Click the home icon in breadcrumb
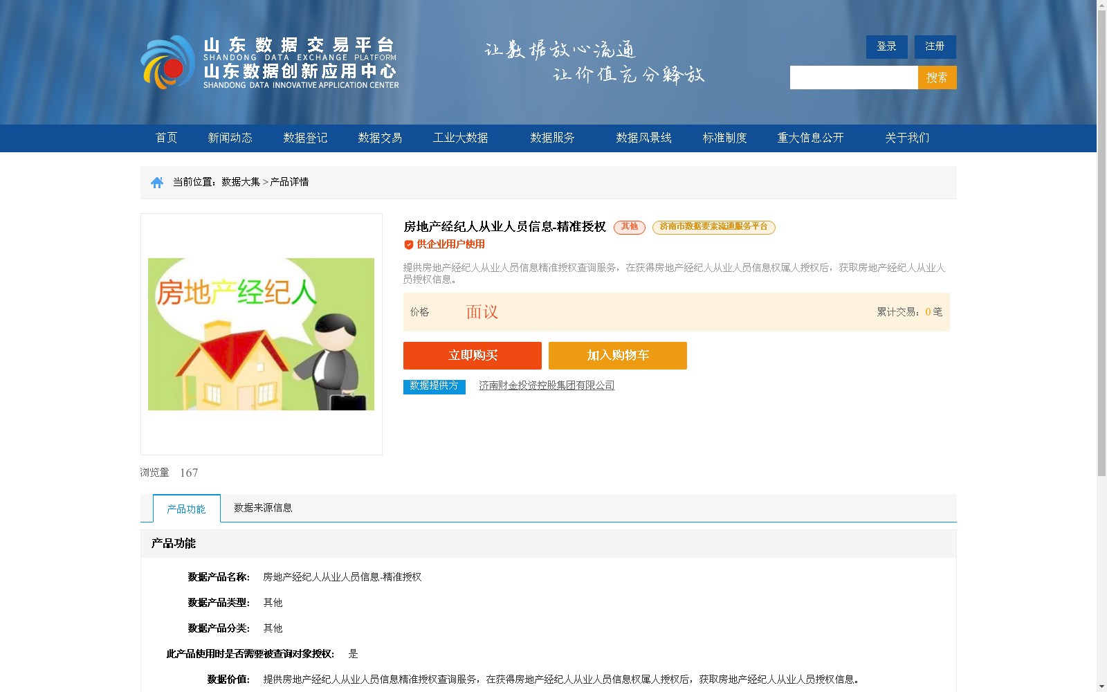The height and width of the screenshot is (692, 1107). click(157, 182)
